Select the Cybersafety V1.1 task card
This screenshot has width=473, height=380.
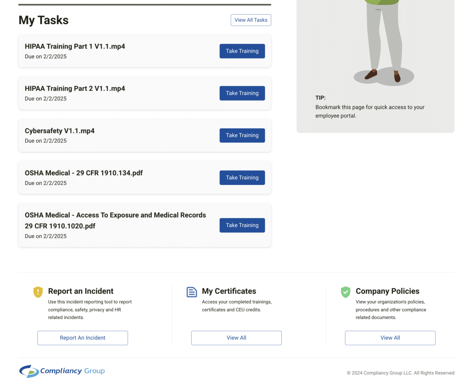[x=118, y=135]
